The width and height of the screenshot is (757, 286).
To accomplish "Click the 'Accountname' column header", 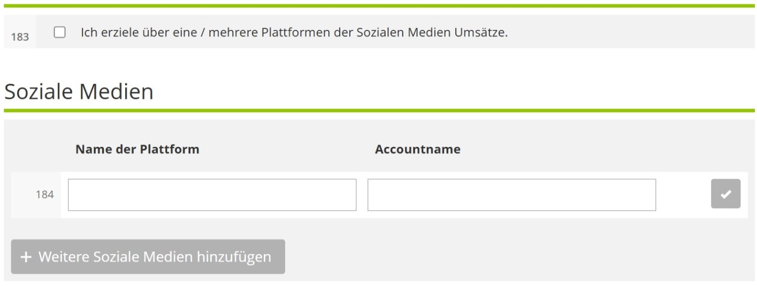I will (x=418, y=149).
